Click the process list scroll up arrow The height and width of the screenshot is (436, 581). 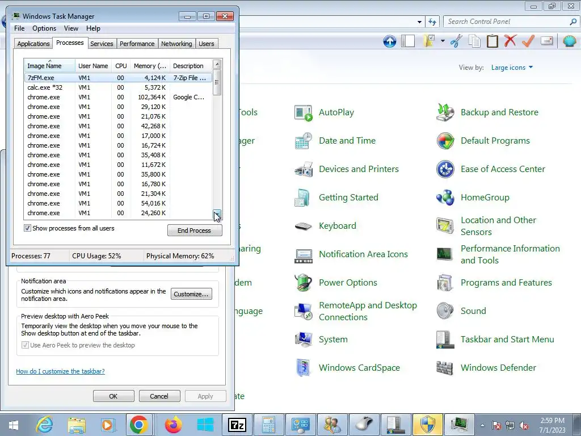tap(217, 64)
